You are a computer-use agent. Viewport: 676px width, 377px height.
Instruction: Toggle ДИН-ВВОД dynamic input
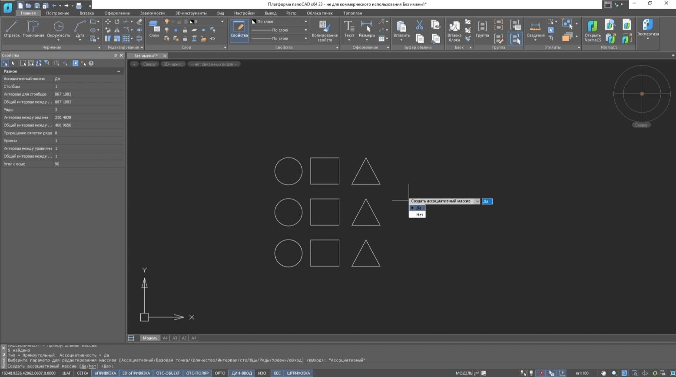[242, 373]
